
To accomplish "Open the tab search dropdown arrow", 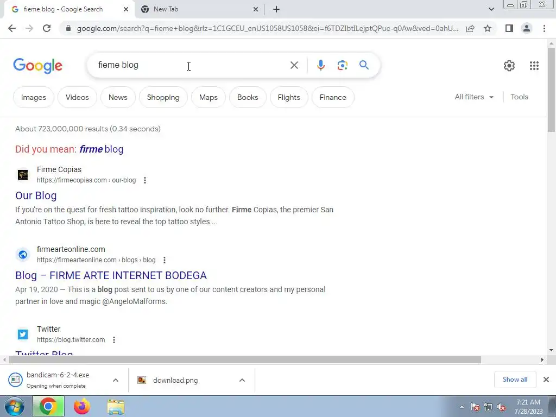I will point(491,10).
